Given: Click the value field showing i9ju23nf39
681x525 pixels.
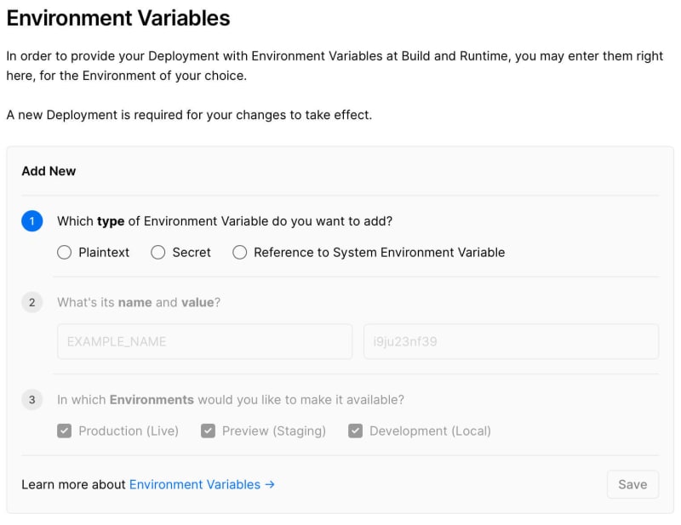Looking at the screenshot, I should pos(512,341).
